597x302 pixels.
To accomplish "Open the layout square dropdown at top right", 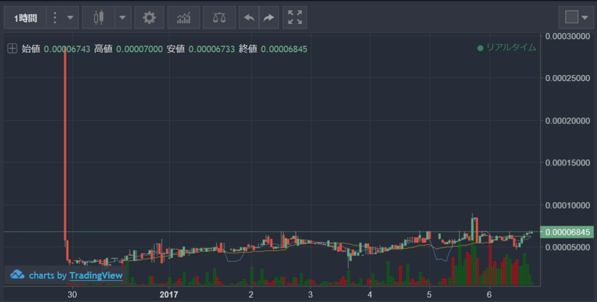I will tap(576, 17).
